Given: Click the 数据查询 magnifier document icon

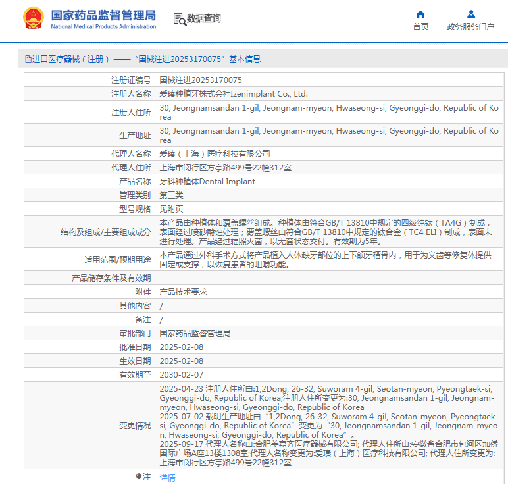Looking at the screenshot, I should point(179,19).
